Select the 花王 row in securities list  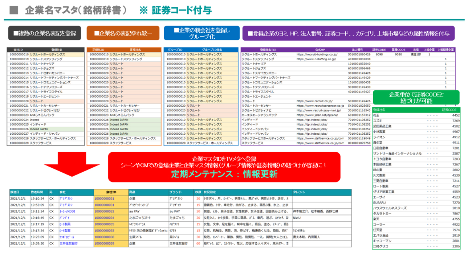(x=416, y=115)
